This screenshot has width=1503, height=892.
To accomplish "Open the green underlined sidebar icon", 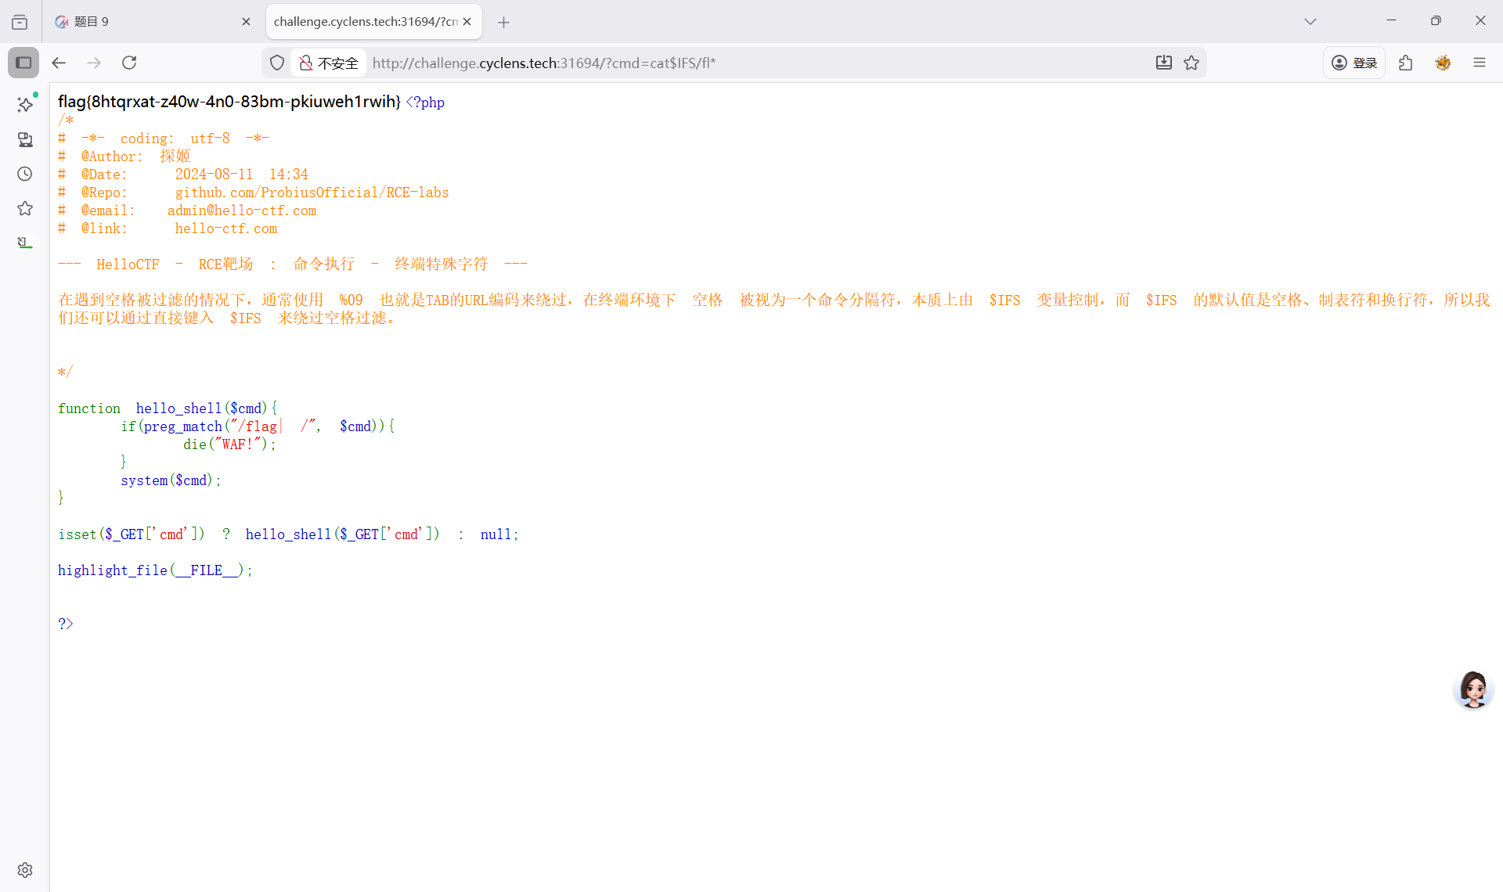I will click(25, 243).
